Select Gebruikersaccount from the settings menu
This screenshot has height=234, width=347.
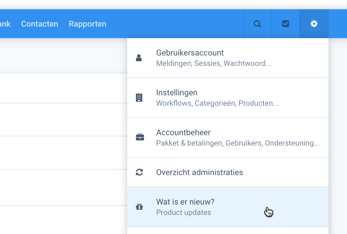190,53
